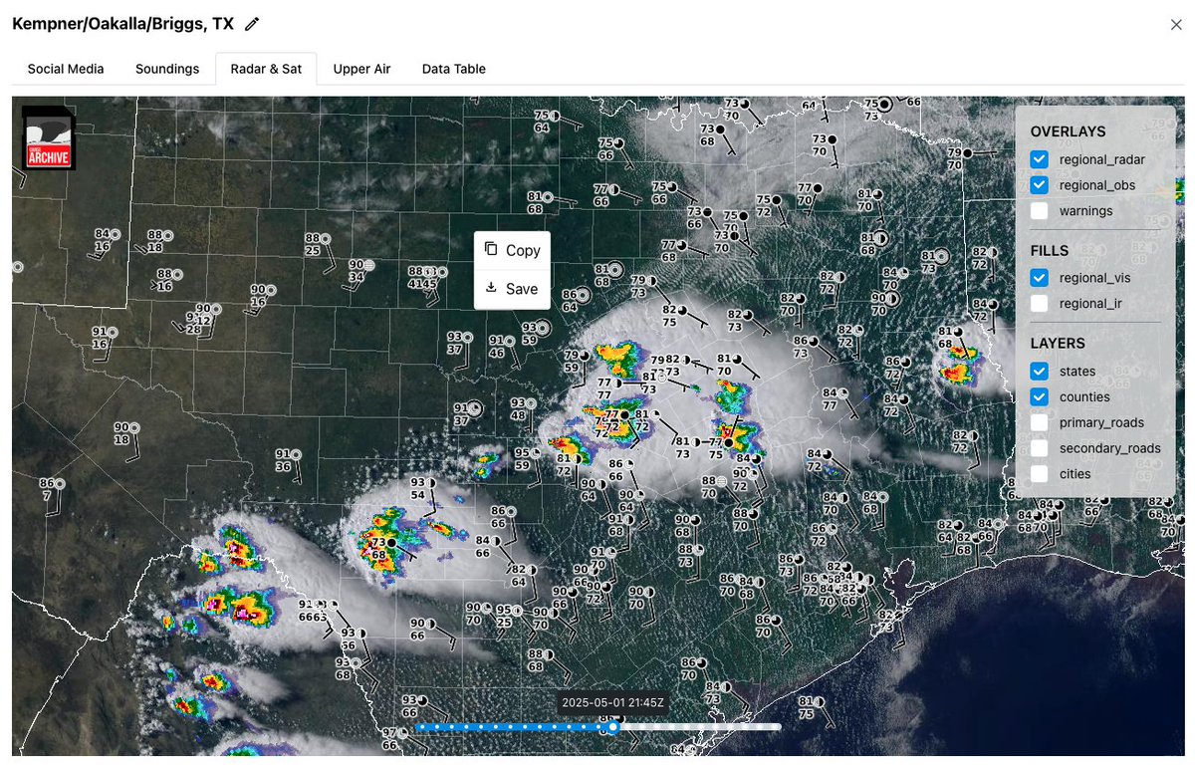Screen dimensions: 1195x768
Task: Enable the warnings overlay
Action: tap(1039, 211)
